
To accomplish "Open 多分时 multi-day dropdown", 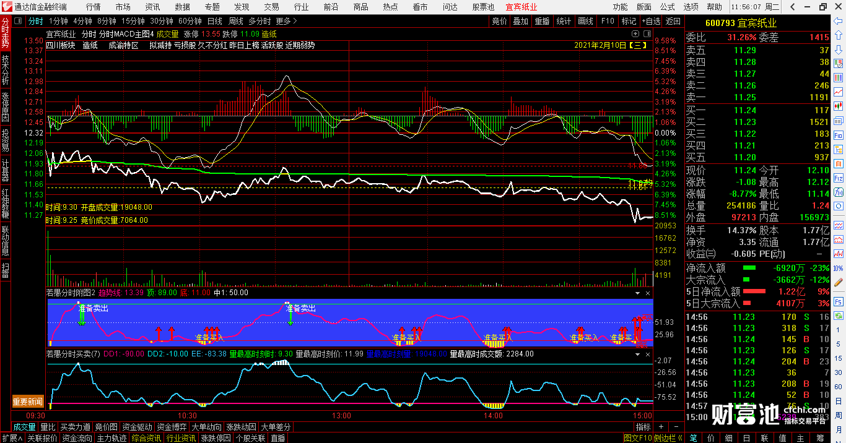I will 260,20.
